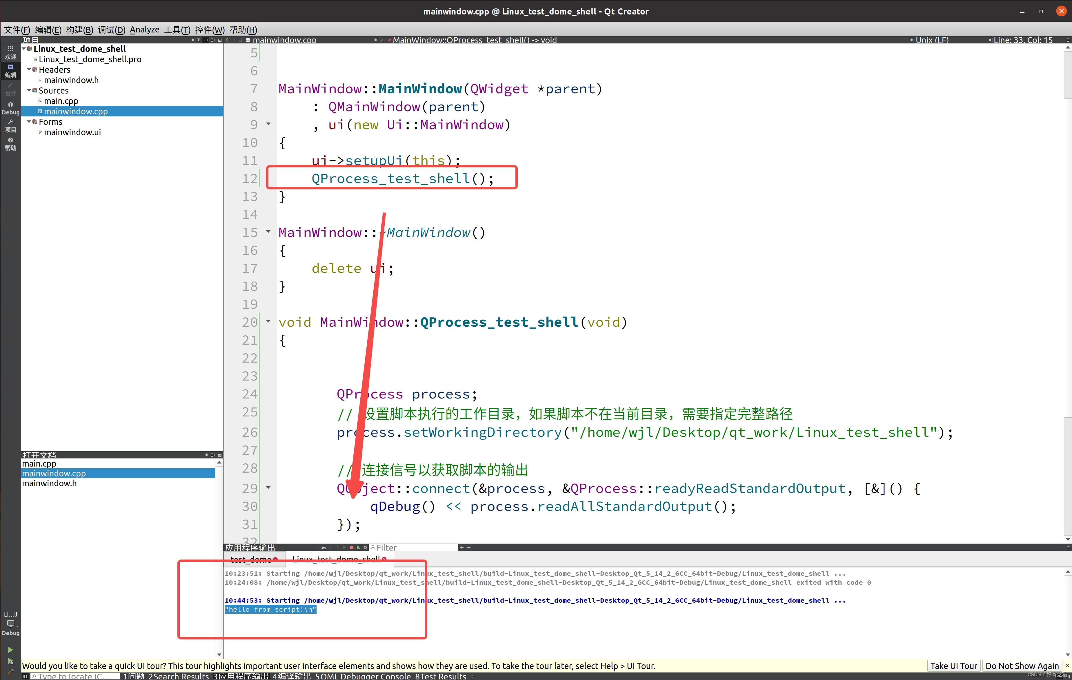
Task: Open the project view type dropdown (项目)
Action: coord(108,40)
